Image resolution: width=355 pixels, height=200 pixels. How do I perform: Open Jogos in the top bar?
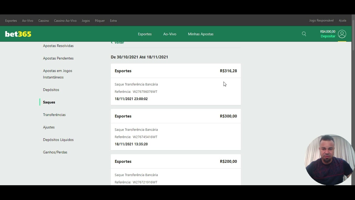tap(86, 21)
